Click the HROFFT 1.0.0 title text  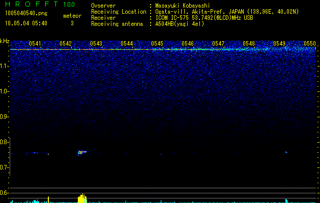40,4
